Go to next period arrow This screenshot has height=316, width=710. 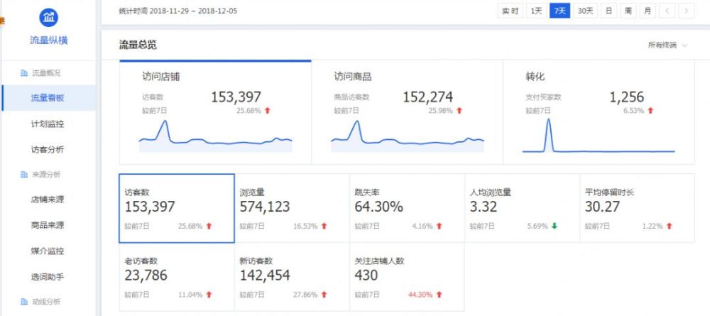click(687, 11)
